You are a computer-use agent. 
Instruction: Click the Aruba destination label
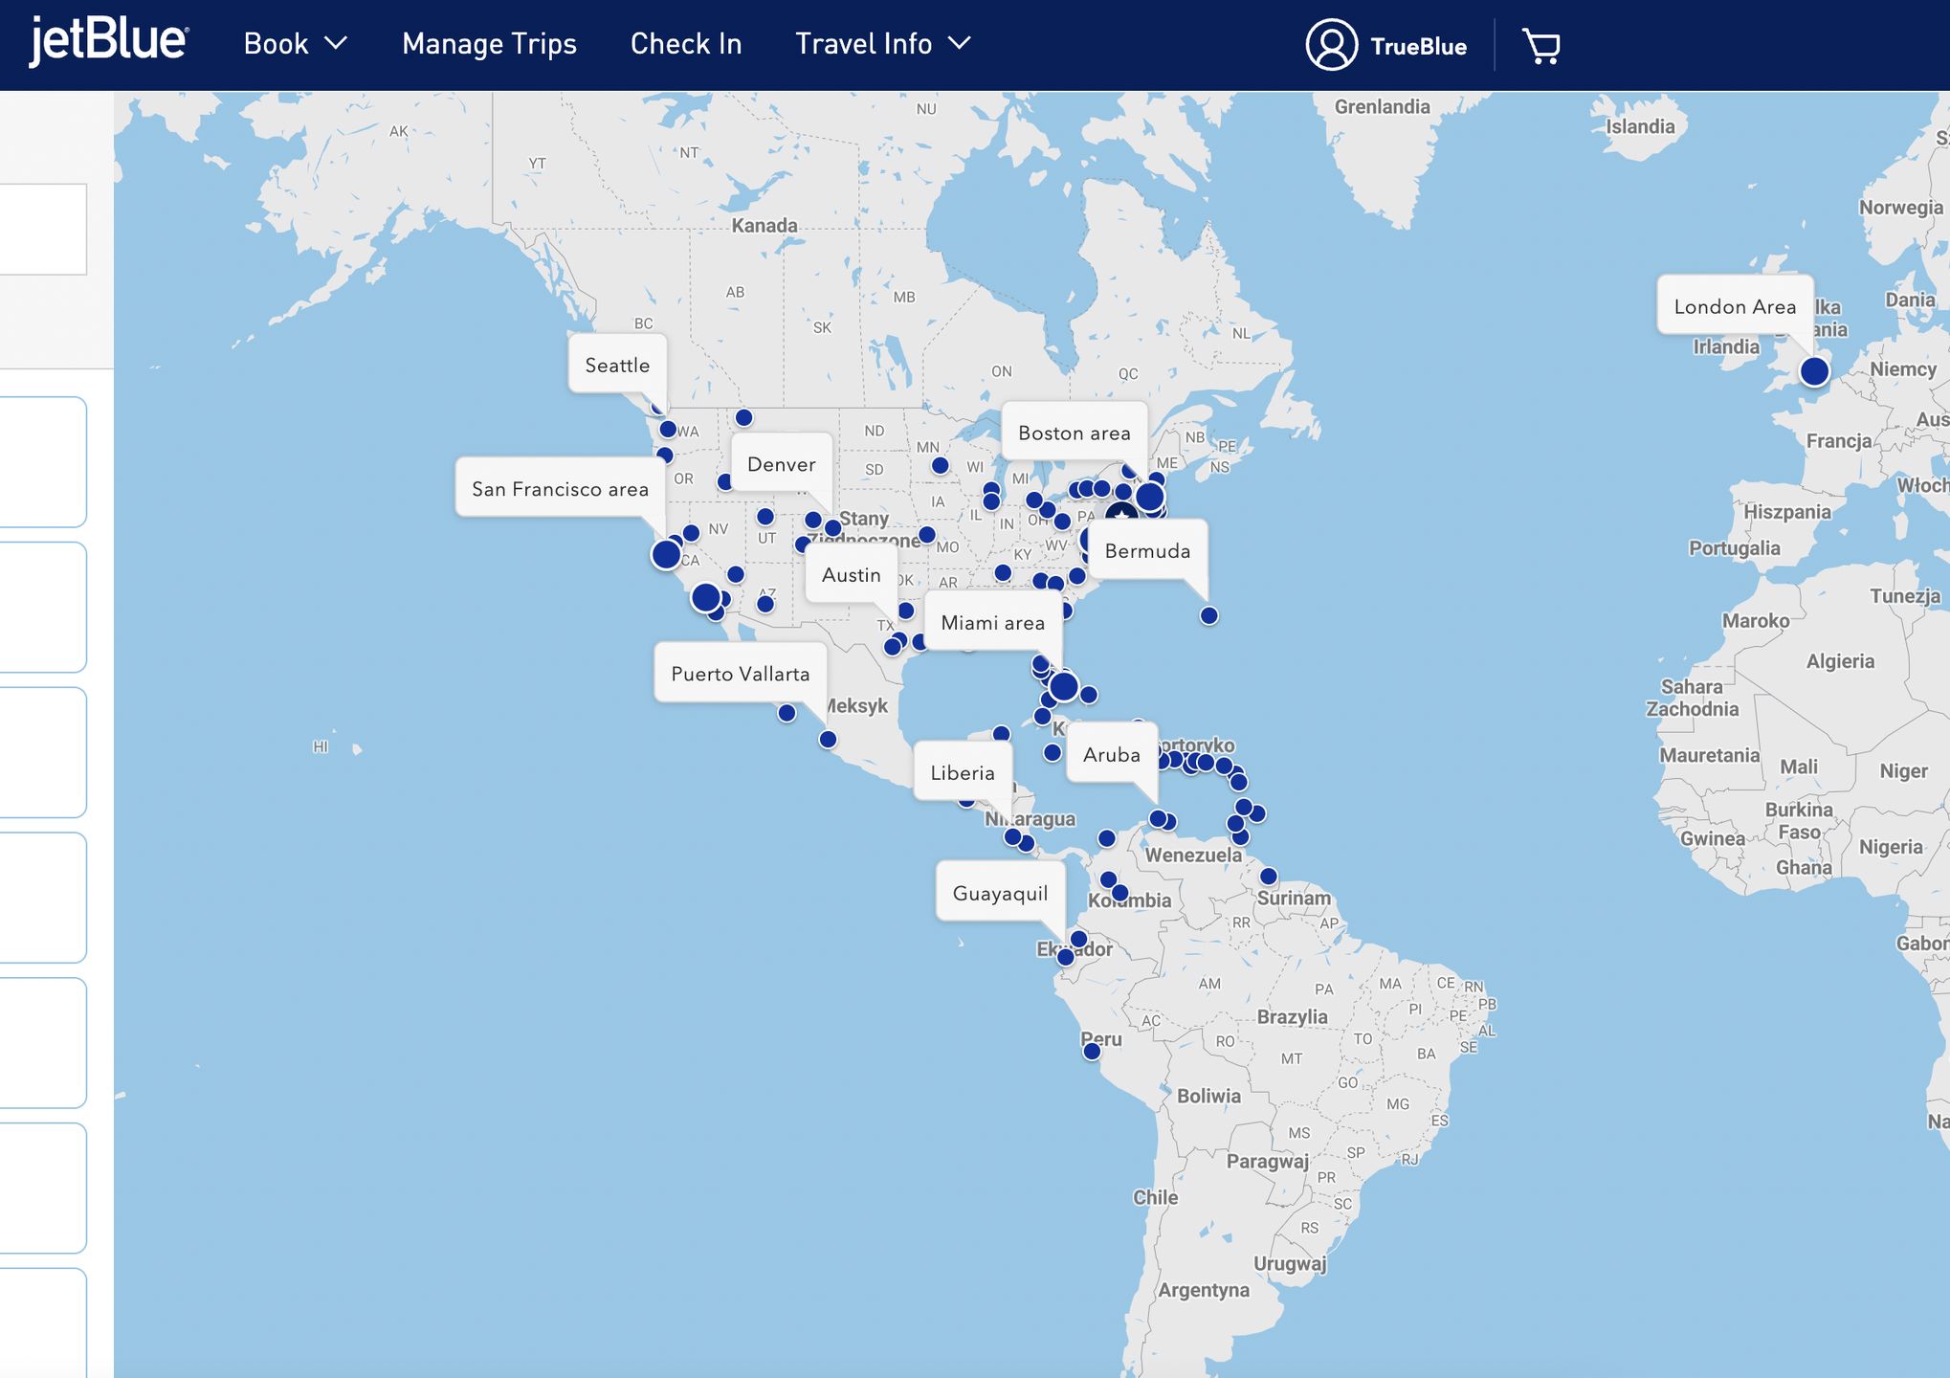coord(1111,754)
